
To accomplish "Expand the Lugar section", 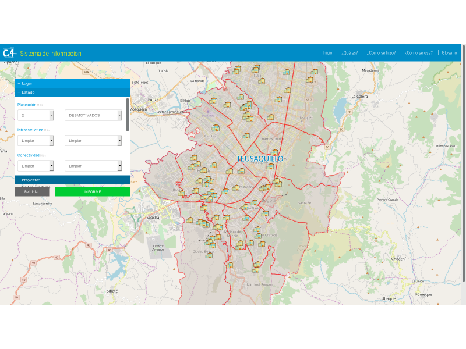I will (x=72, y=83).
